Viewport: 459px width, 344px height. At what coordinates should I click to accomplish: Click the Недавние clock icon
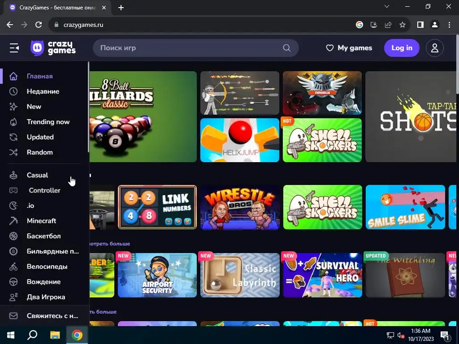(13, 91)
